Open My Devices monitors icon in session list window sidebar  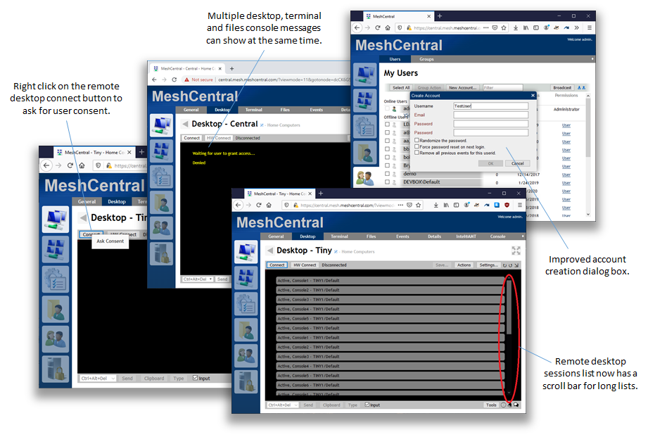(x=246, y=252)
